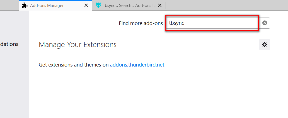Close the Add-ons Manager tab

pyautogui.click(x=86, y=6)
